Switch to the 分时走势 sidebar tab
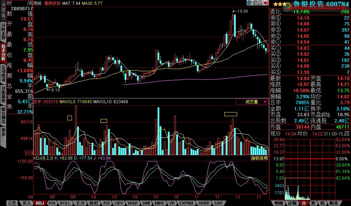Viewport: 351px width, 206px height. [3, 31]
